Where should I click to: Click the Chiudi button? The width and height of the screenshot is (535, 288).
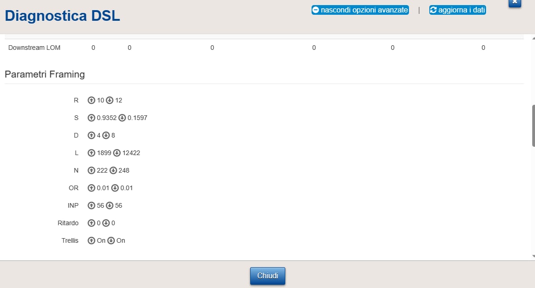pyautogui.click(x=268, y=276)
